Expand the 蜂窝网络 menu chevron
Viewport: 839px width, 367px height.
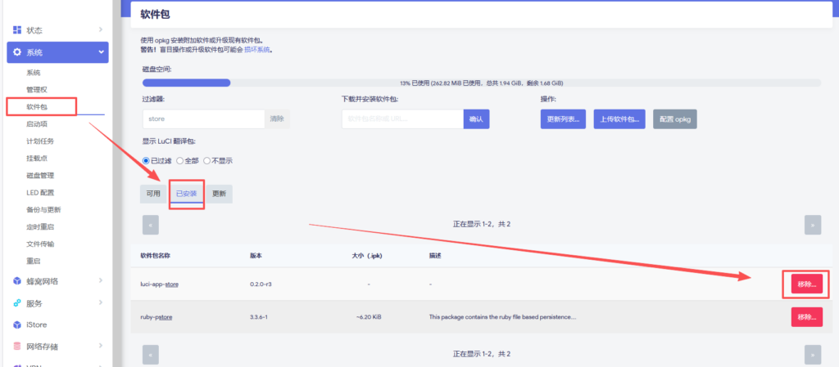pyautogui.click(x=101, y=280)
